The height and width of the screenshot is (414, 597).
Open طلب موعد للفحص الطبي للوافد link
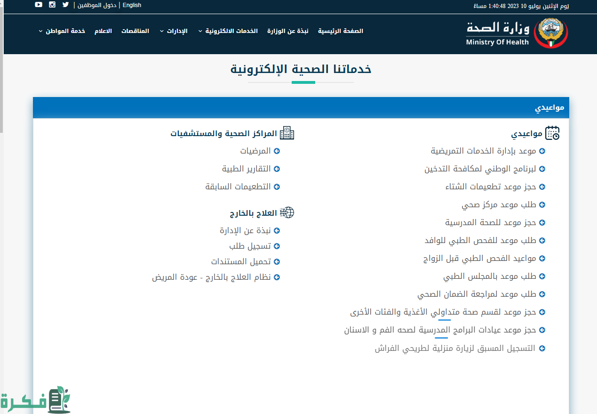pyautogui.click(x=480, y=241)
